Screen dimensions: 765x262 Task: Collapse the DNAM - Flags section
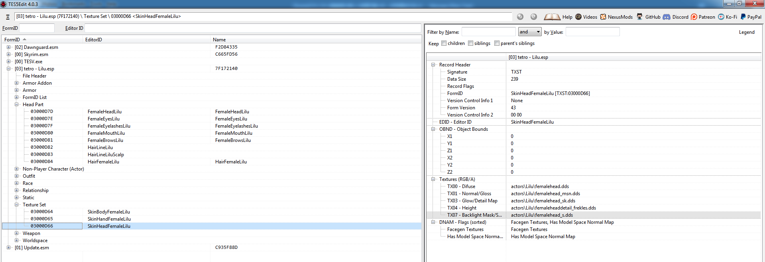click(x=433, y=222)
